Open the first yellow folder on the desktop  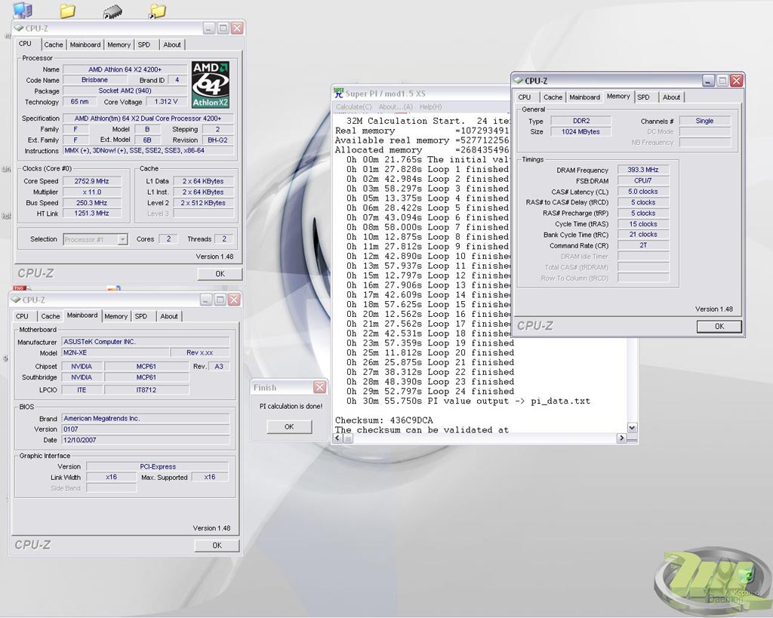(x=67, y=11)
